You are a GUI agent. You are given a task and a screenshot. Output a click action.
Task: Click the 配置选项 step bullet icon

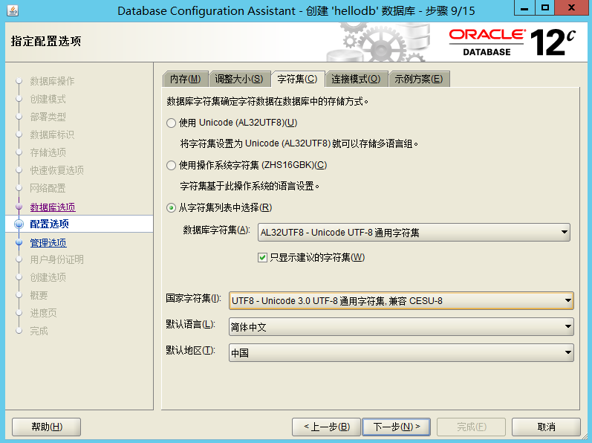coord(19,224)
